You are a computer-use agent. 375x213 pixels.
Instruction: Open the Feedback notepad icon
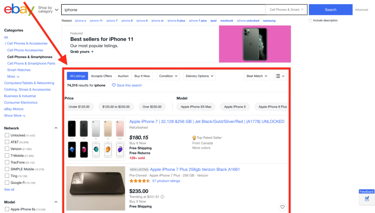(x=367, y=199)
